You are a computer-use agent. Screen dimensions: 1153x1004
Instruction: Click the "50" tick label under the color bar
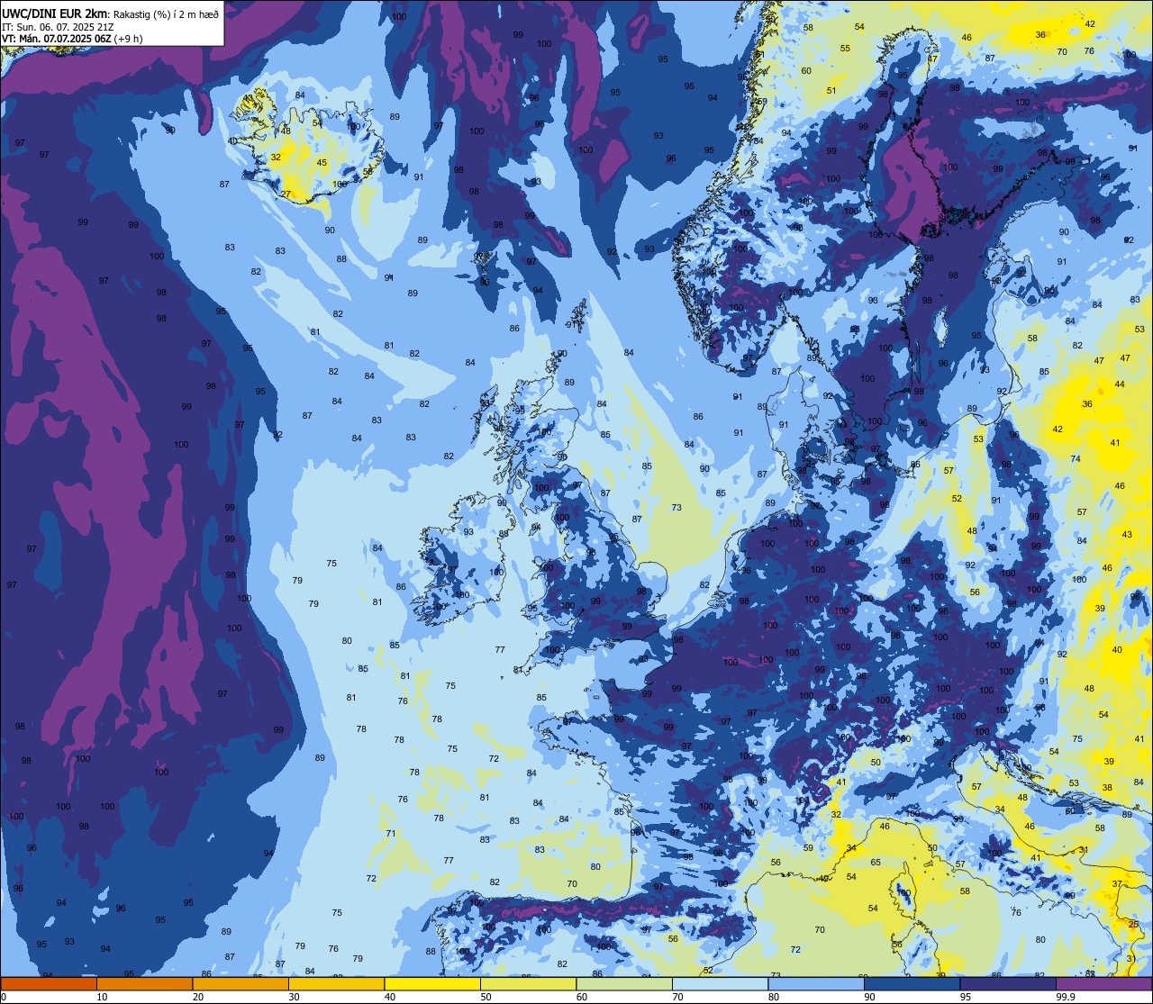(486, 997)
